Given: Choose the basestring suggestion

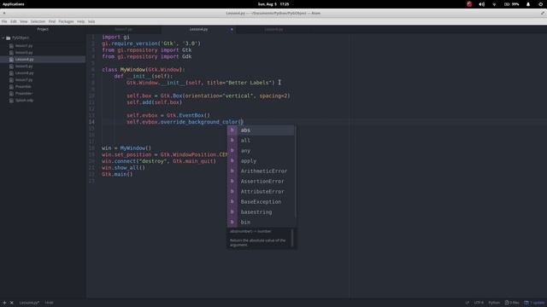Looking at the screenshot, I should pos(261,212).
